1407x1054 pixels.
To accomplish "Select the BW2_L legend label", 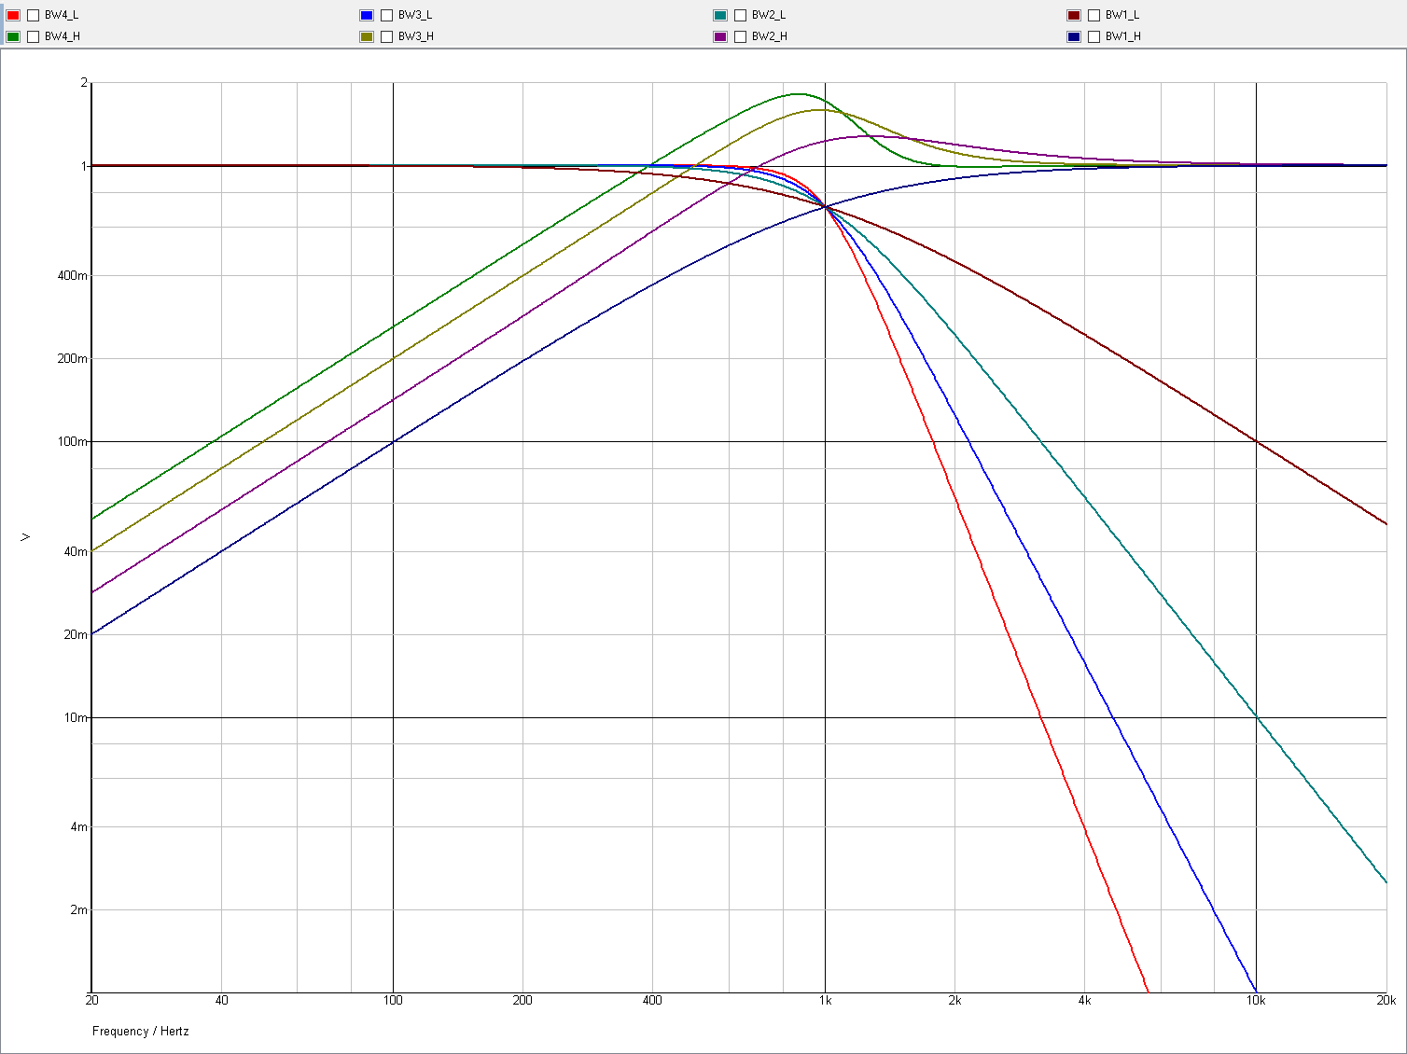I will tap(769, 15).
